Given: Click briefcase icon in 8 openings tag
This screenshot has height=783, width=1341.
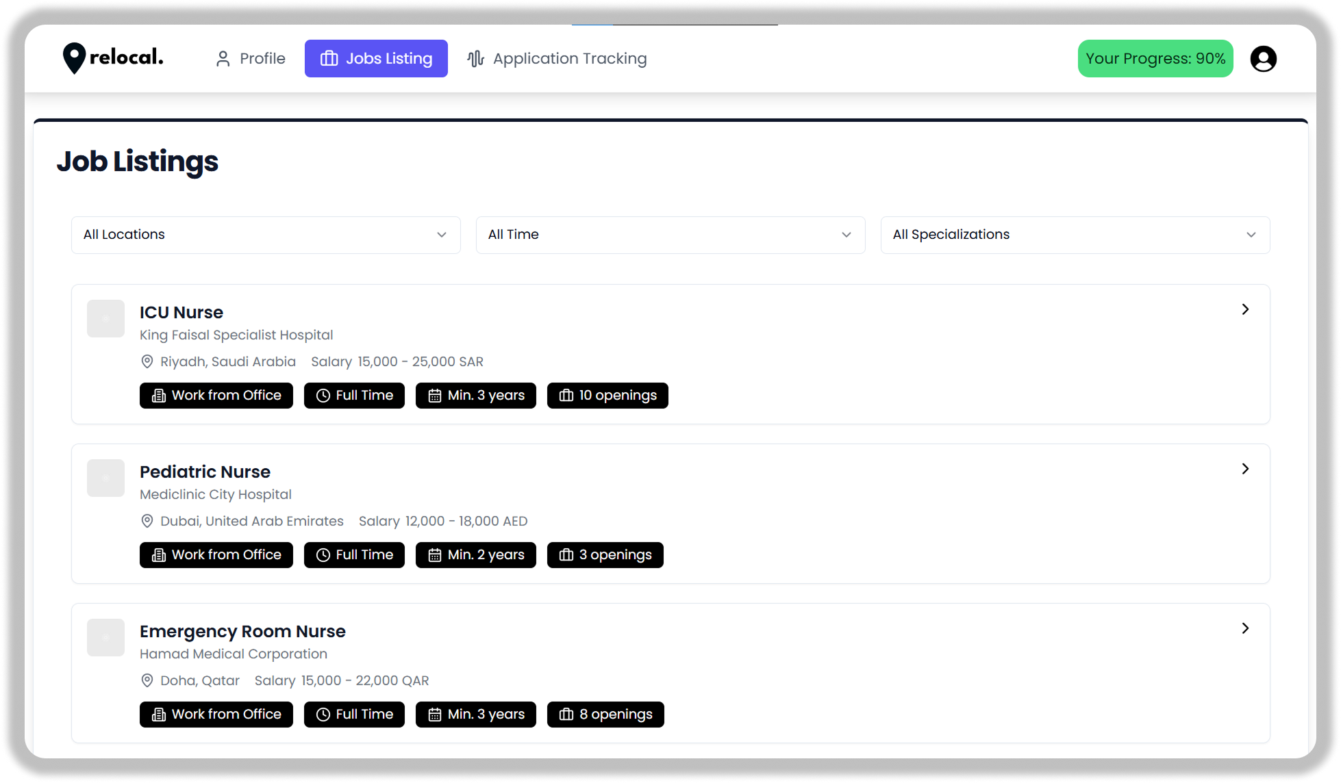Looking at the screenshot, I should (x=566, y=715).
